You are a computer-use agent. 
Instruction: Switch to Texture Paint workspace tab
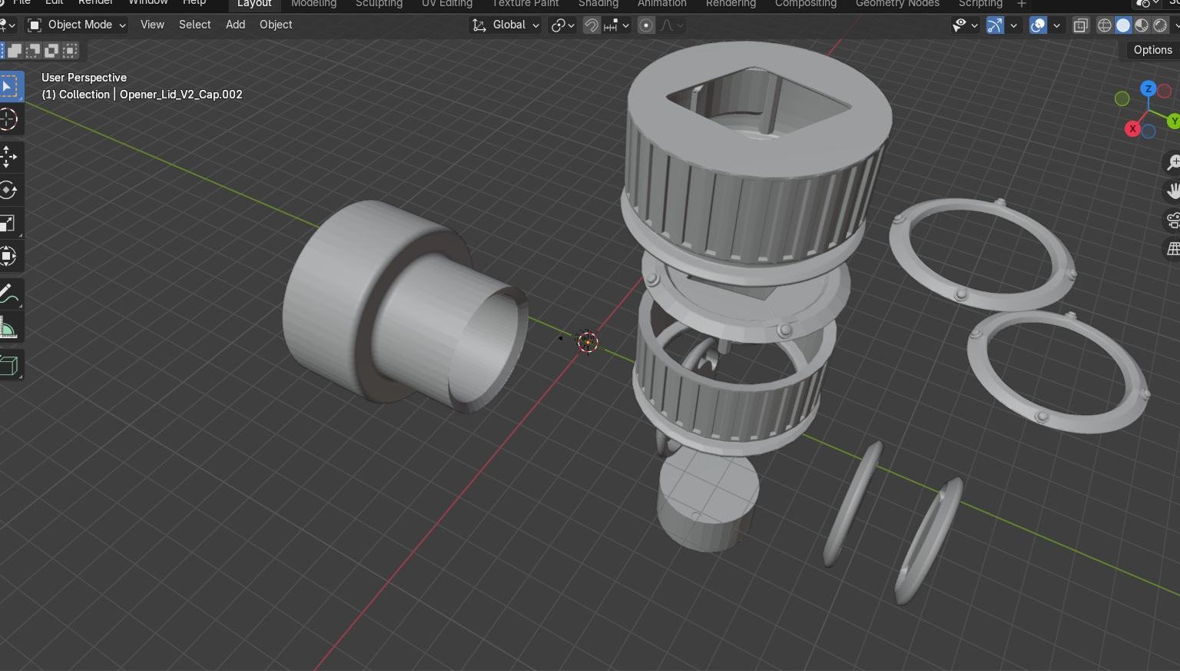point(525,4)
